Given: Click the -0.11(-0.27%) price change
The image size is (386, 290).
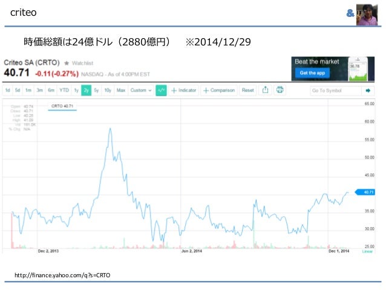Looking at the screenshot, I should (x=57, y=74).
